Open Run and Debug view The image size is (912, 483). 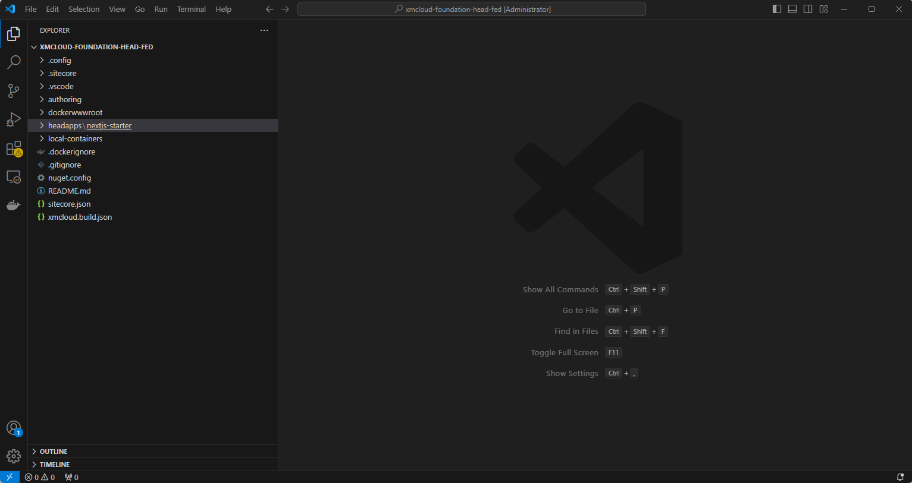pos(14,119)
